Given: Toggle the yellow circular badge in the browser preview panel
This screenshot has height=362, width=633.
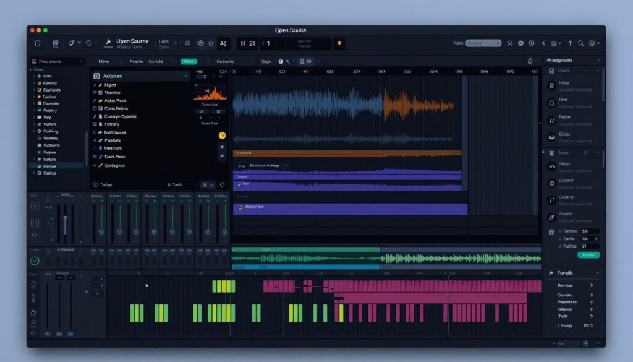Looking at the screenshot, I should pyautogui.click(x=221, y=135).
